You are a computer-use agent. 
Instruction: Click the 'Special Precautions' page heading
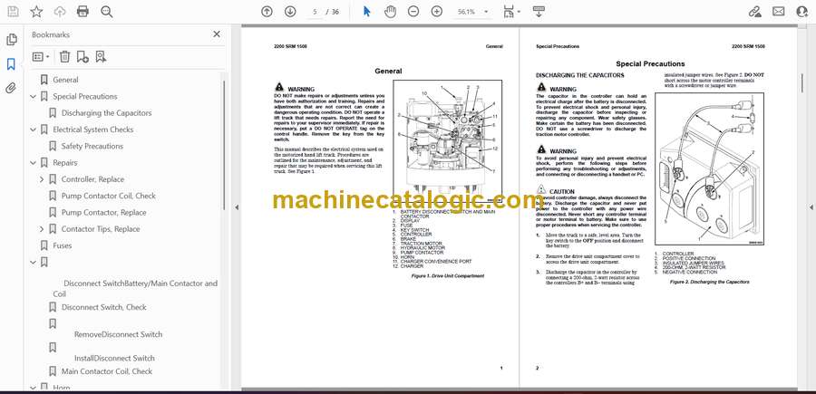pyautogui.click(x=650, y=64)
